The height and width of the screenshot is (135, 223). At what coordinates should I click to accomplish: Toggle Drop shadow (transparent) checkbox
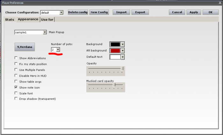coord(16,98)
